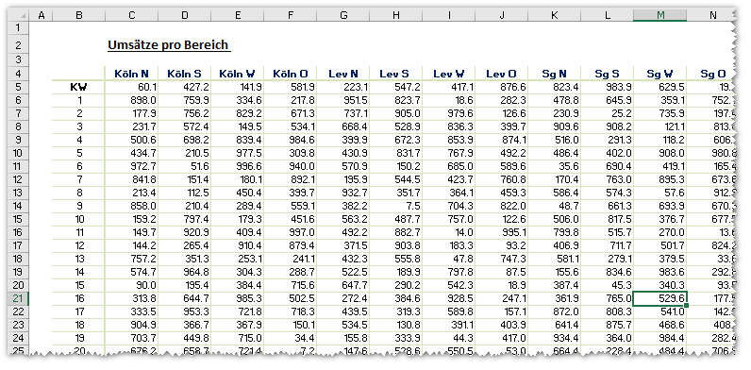Screen dimensions: 751x370
Task: Click the Köln N column heading cell
Action: click(x=132, y=74)
